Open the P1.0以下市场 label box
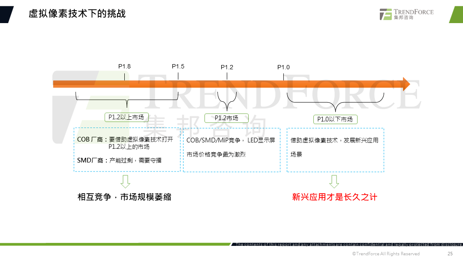The width and height of the screenshot is (463, 260). click(335, 119)
